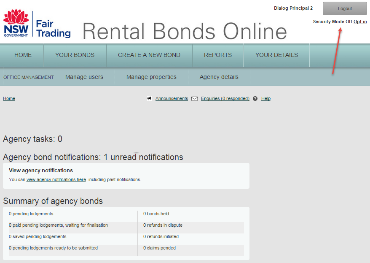Click the Help text link
This screenshot has height=263, width=370.
click(x=265, y=98)
